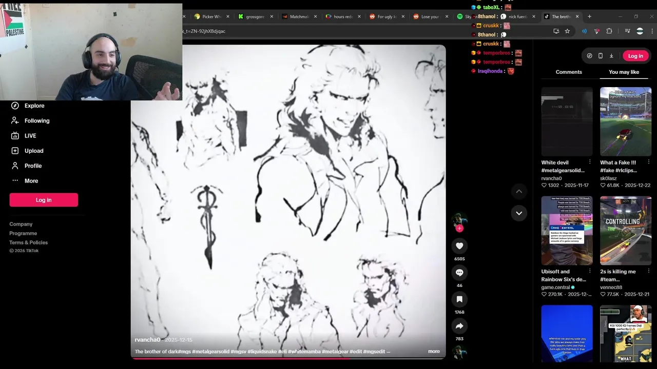Go to next video with down chevron
657x369 pixels.
click(519, 213)
